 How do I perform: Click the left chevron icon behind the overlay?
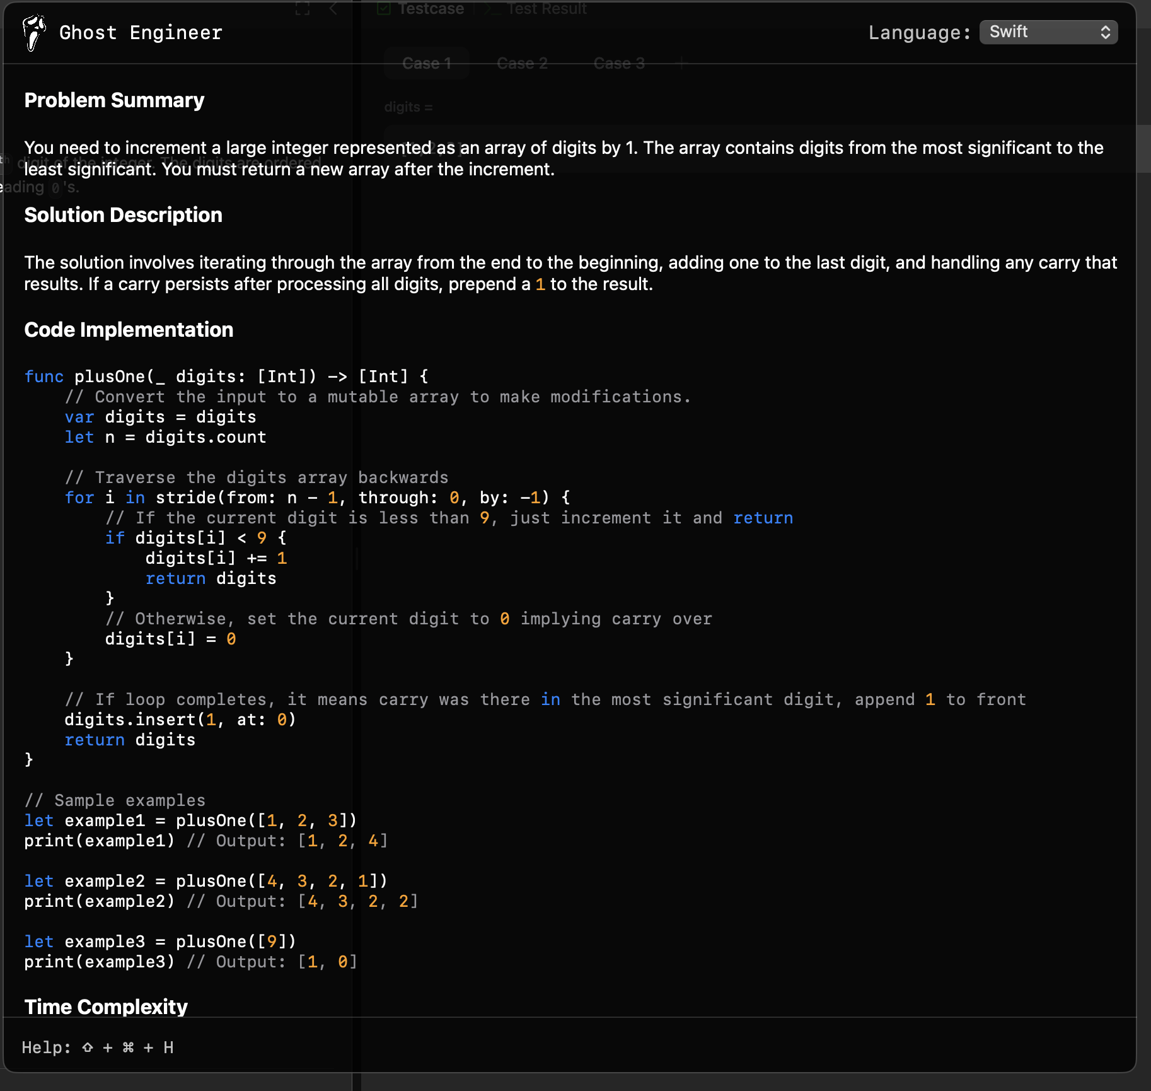click(333, 8)
